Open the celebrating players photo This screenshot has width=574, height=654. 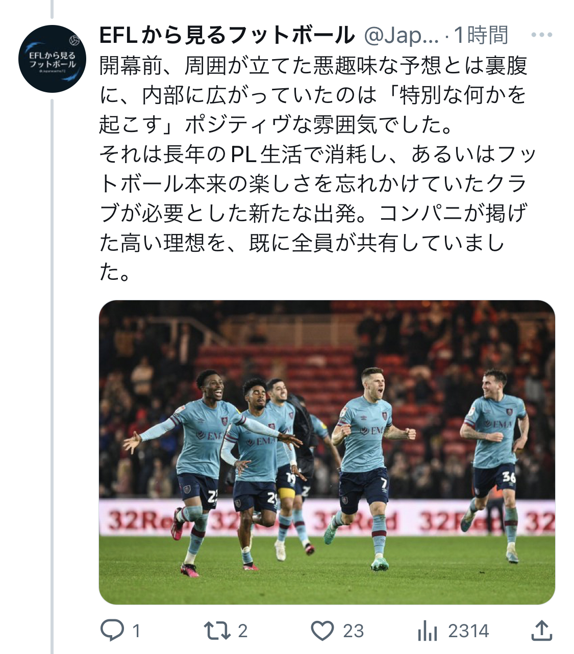(327, 452)
